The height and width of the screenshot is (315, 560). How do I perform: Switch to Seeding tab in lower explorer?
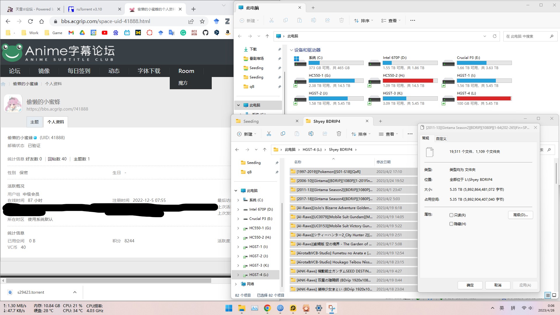[267, 121]
